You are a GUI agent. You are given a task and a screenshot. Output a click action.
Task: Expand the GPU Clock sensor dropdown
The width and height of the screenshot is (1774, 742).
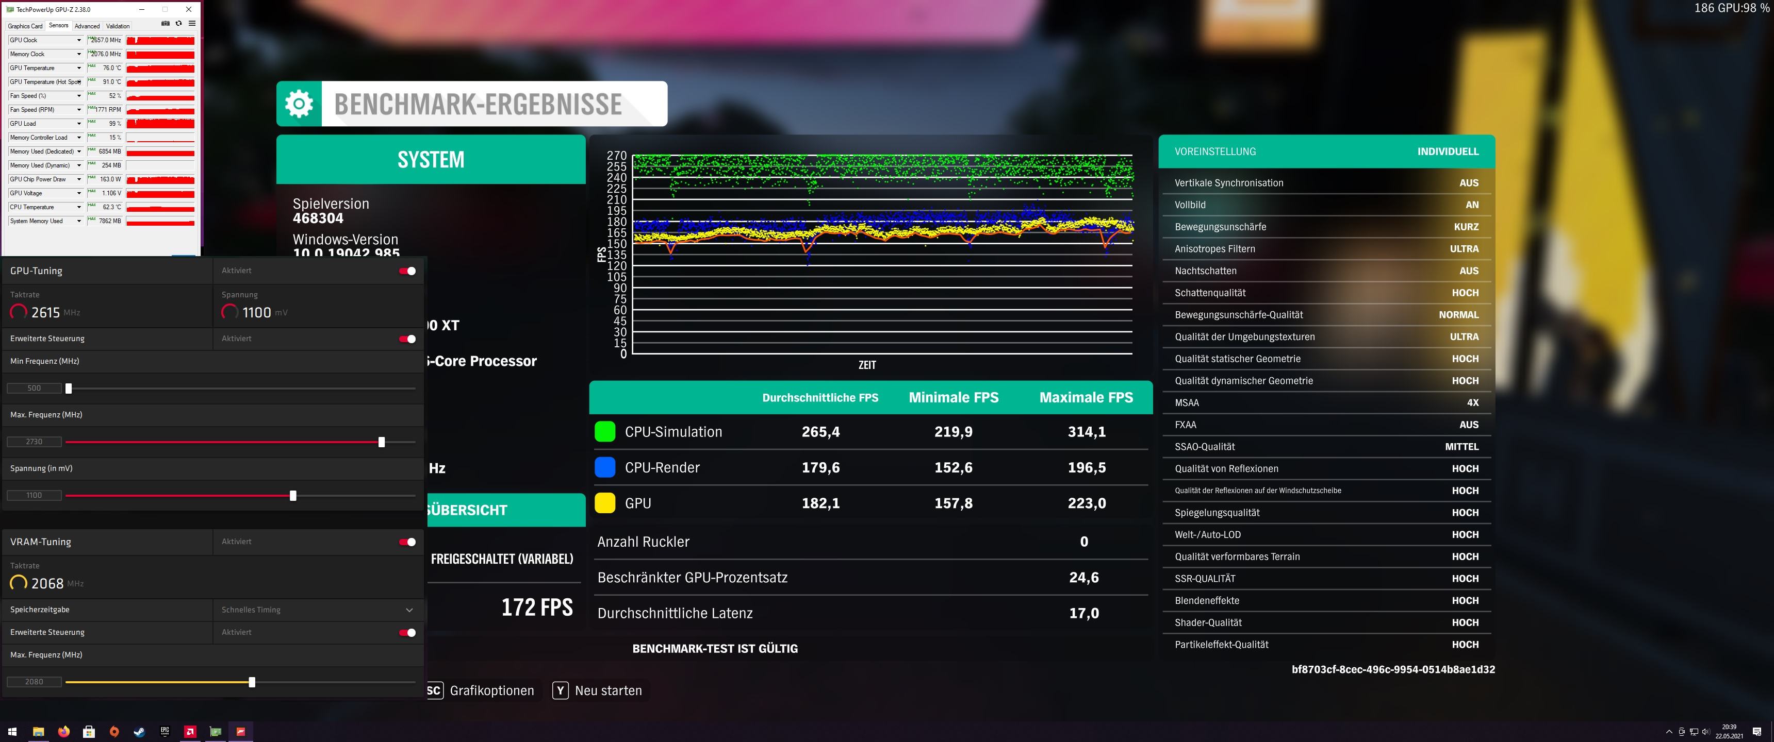(x=78, y=40)
